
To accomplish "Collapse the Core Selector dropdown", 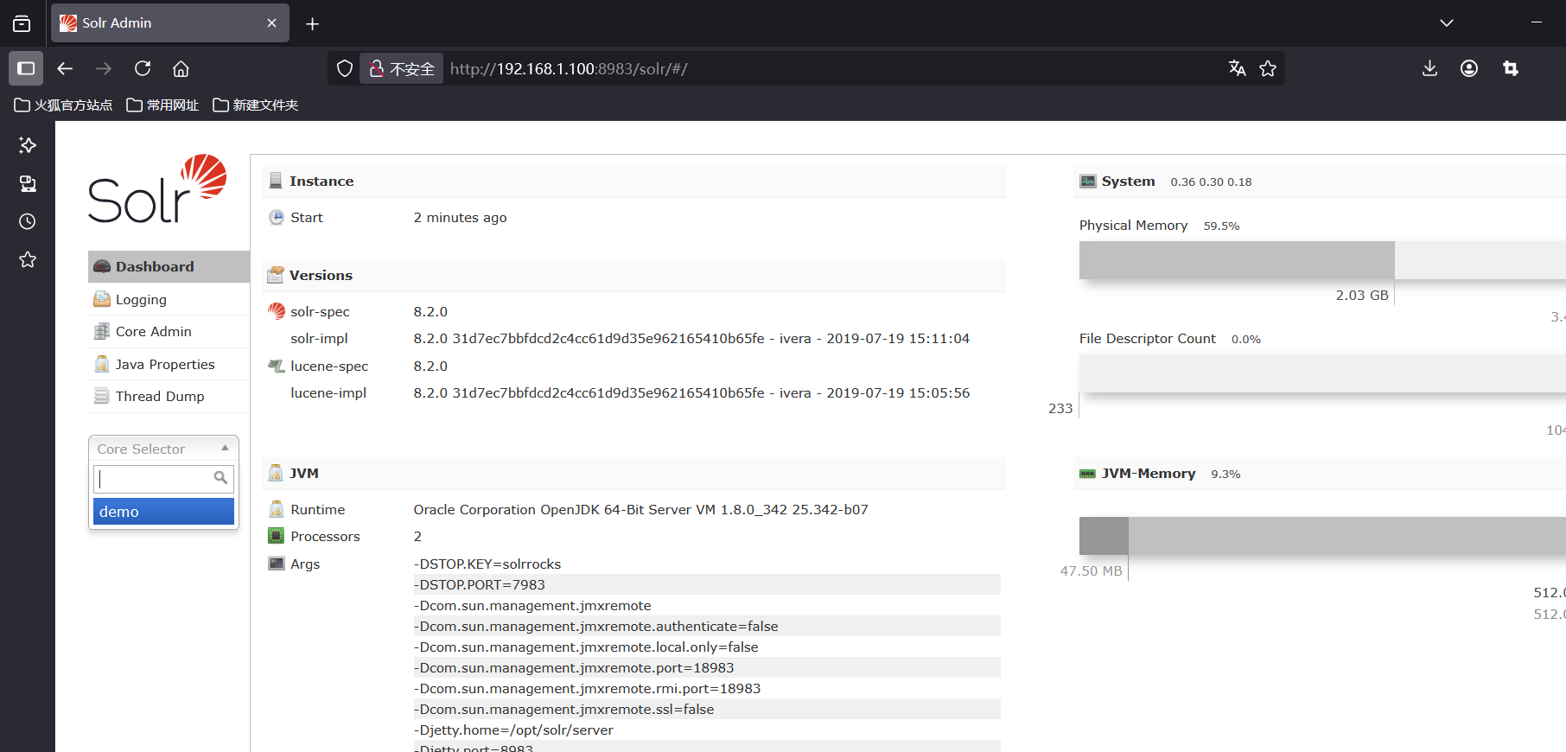I will coord(163,449).
